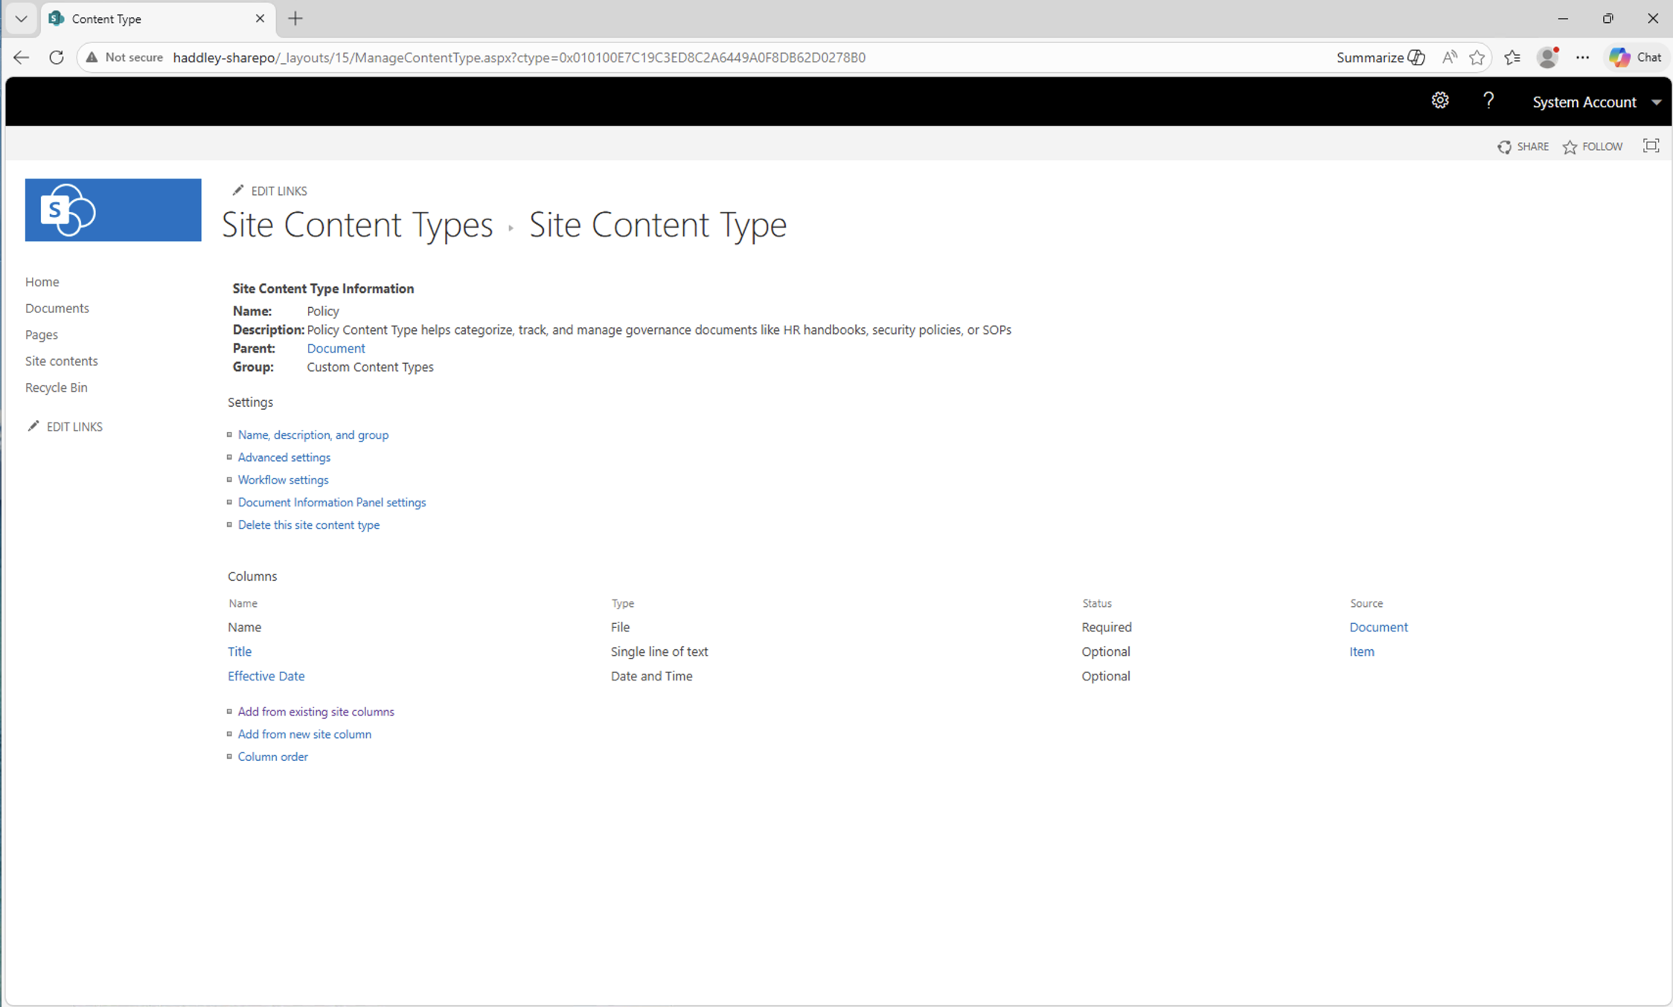Click the Type column header
This screenshot has width=1673, height=1007.
pos(623,603)
